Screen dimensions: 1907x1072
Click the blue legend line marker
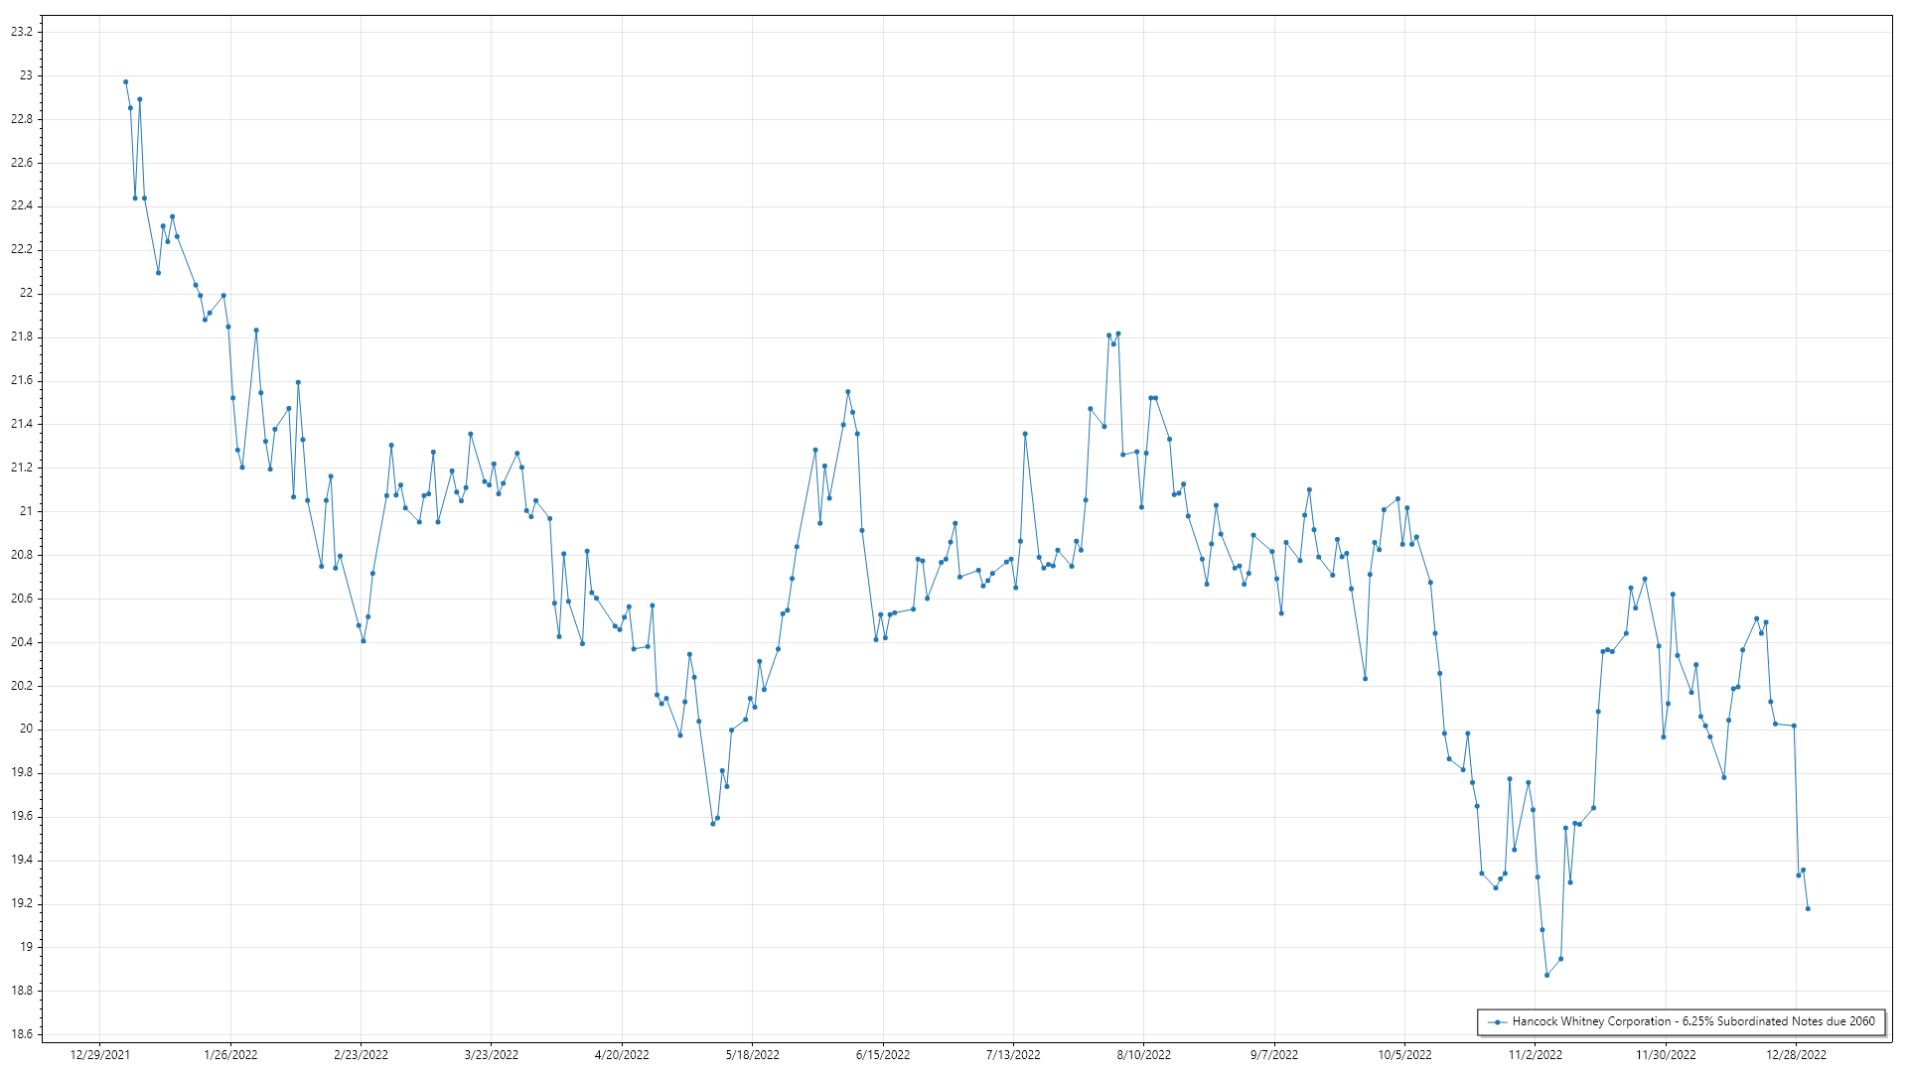point(1497,1021)
